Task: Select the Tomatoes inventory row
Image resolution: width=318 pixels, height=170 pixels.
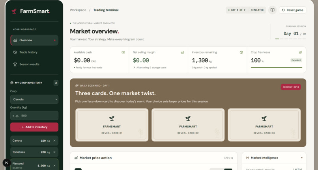Action: pyautogui.click(x=34, y=152)
